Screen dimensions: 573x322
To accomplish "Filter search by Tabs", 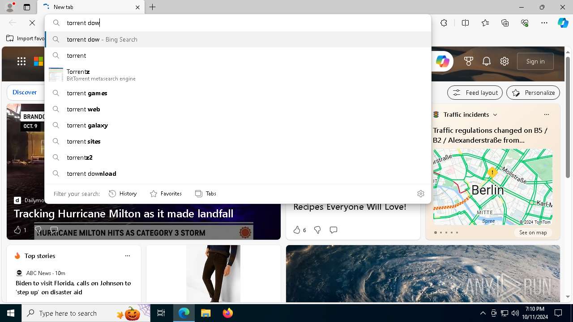I will coord(205,194).
